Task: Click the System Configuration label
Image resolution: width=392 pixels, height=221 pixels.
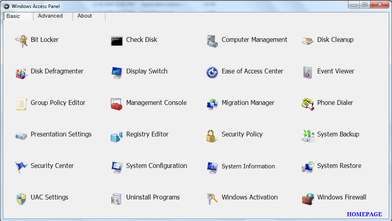Action: (x=157, y=166)
